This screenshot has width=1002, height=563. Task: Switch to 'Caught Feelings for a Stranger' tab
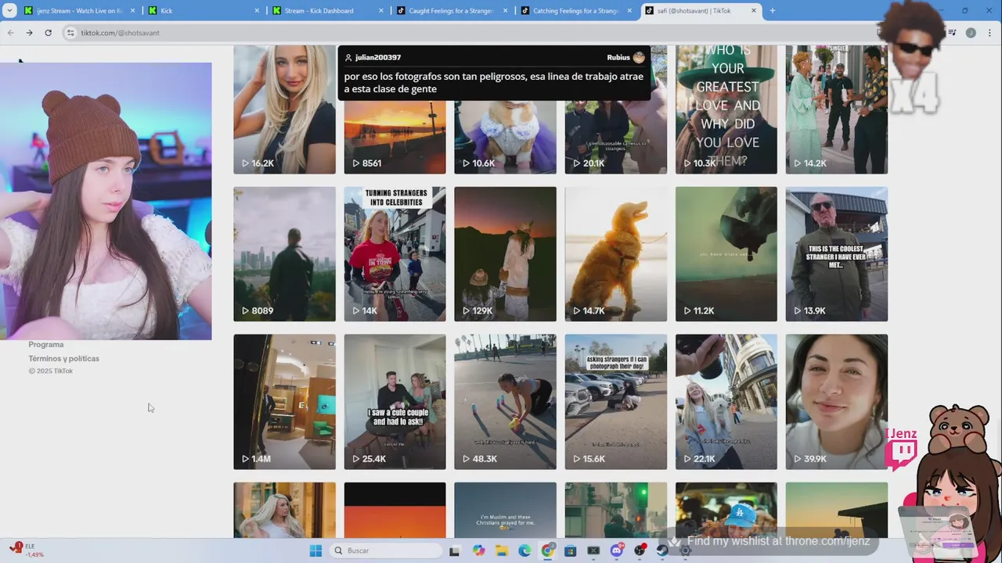(x=452, y=11)
